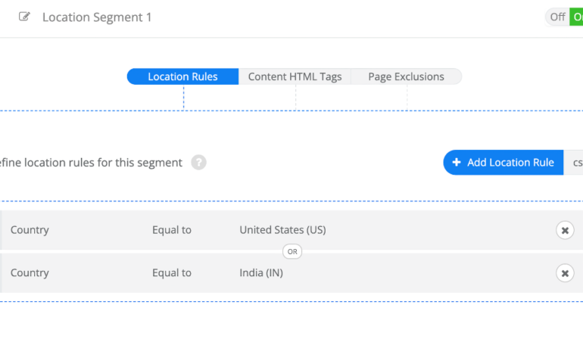Change the Equal to operator in the India rule
This screenshot has width=583, height=342.
[x=171, y=273]
